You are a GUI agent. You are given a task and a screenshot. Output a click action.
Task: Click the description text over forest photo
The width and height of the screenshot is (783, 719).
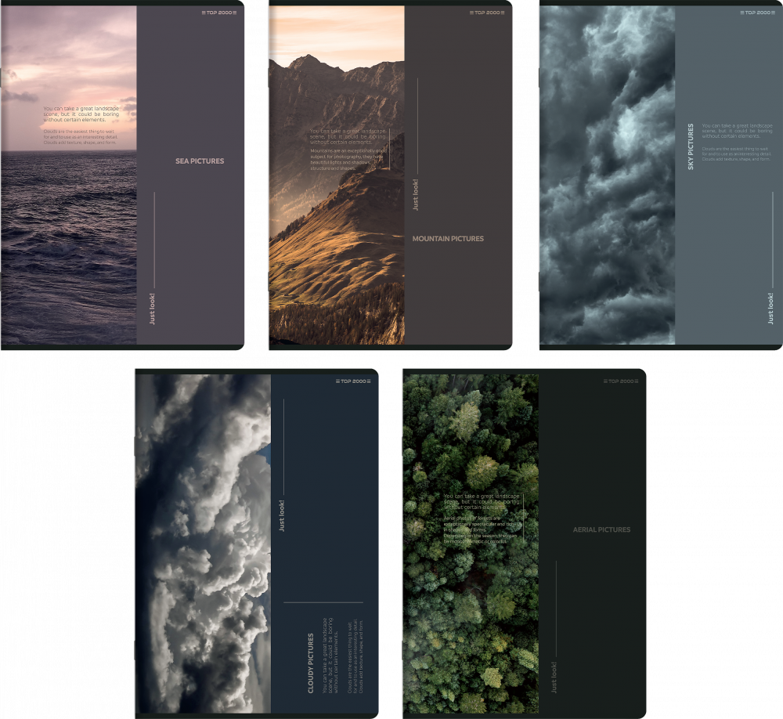[482, 518]
